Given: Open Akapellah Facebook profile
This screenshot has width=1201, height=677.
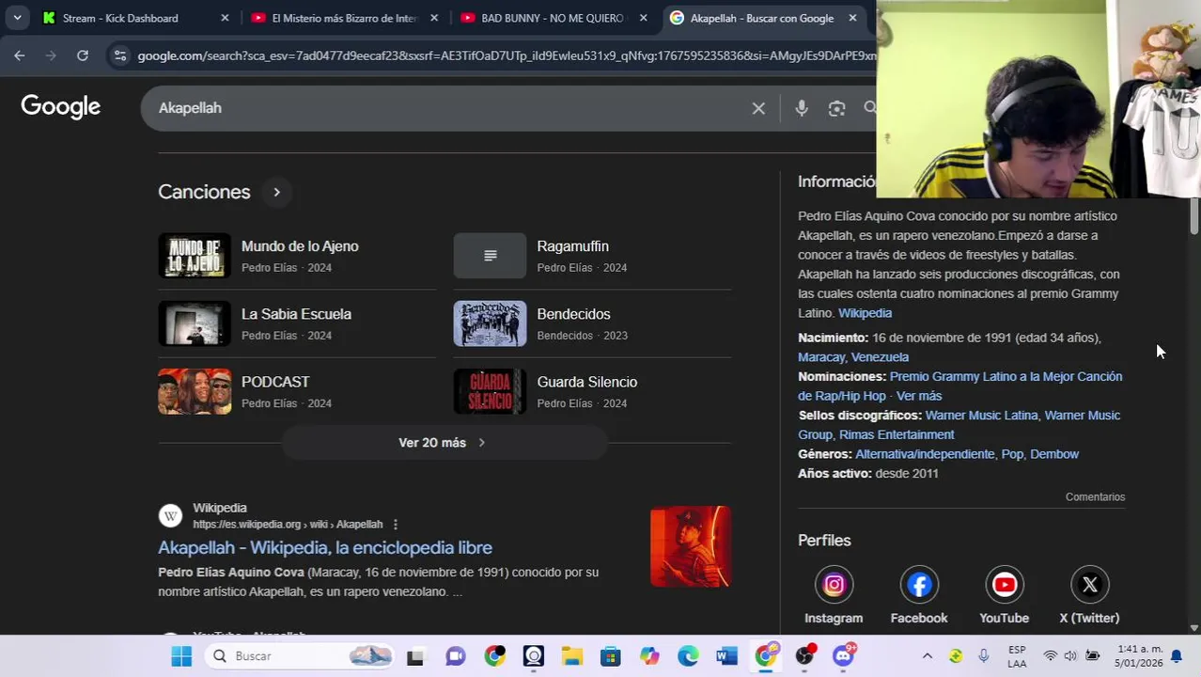Looking at the screenshot, I should coord(919,595).
